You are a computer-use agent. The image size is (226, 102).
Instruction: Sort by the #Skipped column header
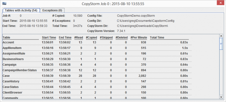107,38
